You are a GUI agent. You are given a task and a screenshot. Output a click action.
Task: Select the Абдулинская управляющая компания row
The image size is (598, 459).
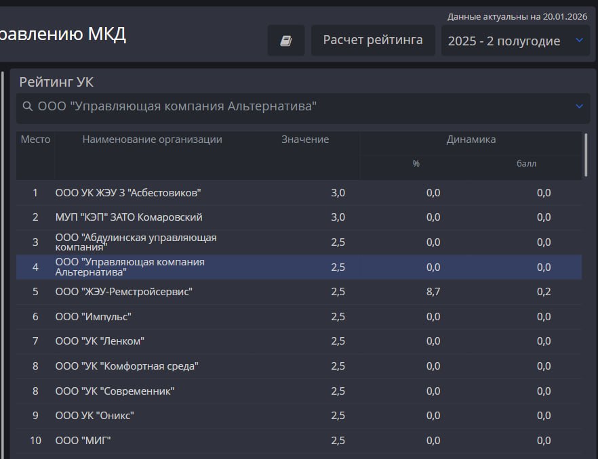pyautogui.click(x=136, y=242)
